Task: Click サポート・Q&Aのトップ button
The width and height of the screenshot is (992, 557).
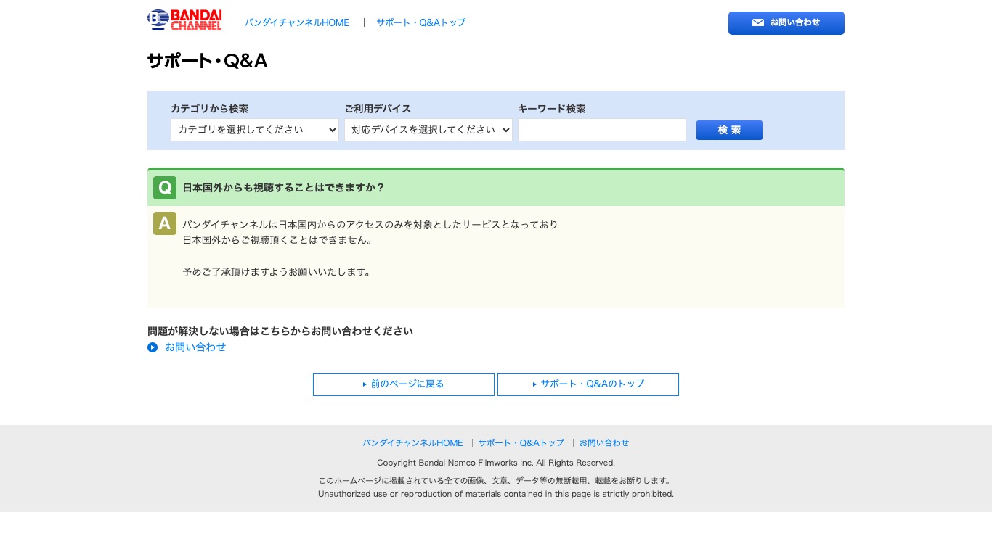Action: [x=588, y=384]
